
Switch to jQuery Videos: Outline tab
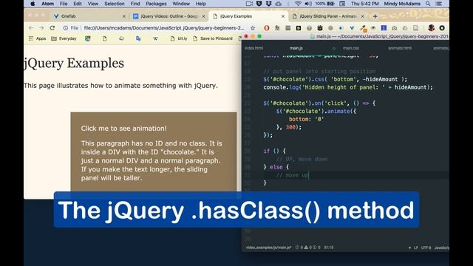click(169, 16)
